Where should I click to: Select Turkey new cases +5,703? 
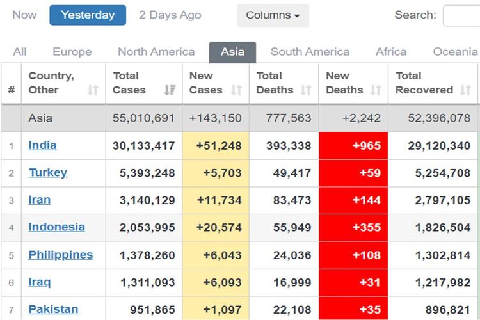pyautogui.click(x=223, y=173)
